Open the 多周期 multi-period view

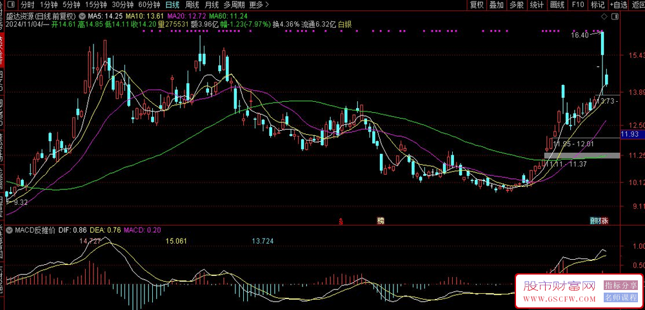click(x=234, y=5)
